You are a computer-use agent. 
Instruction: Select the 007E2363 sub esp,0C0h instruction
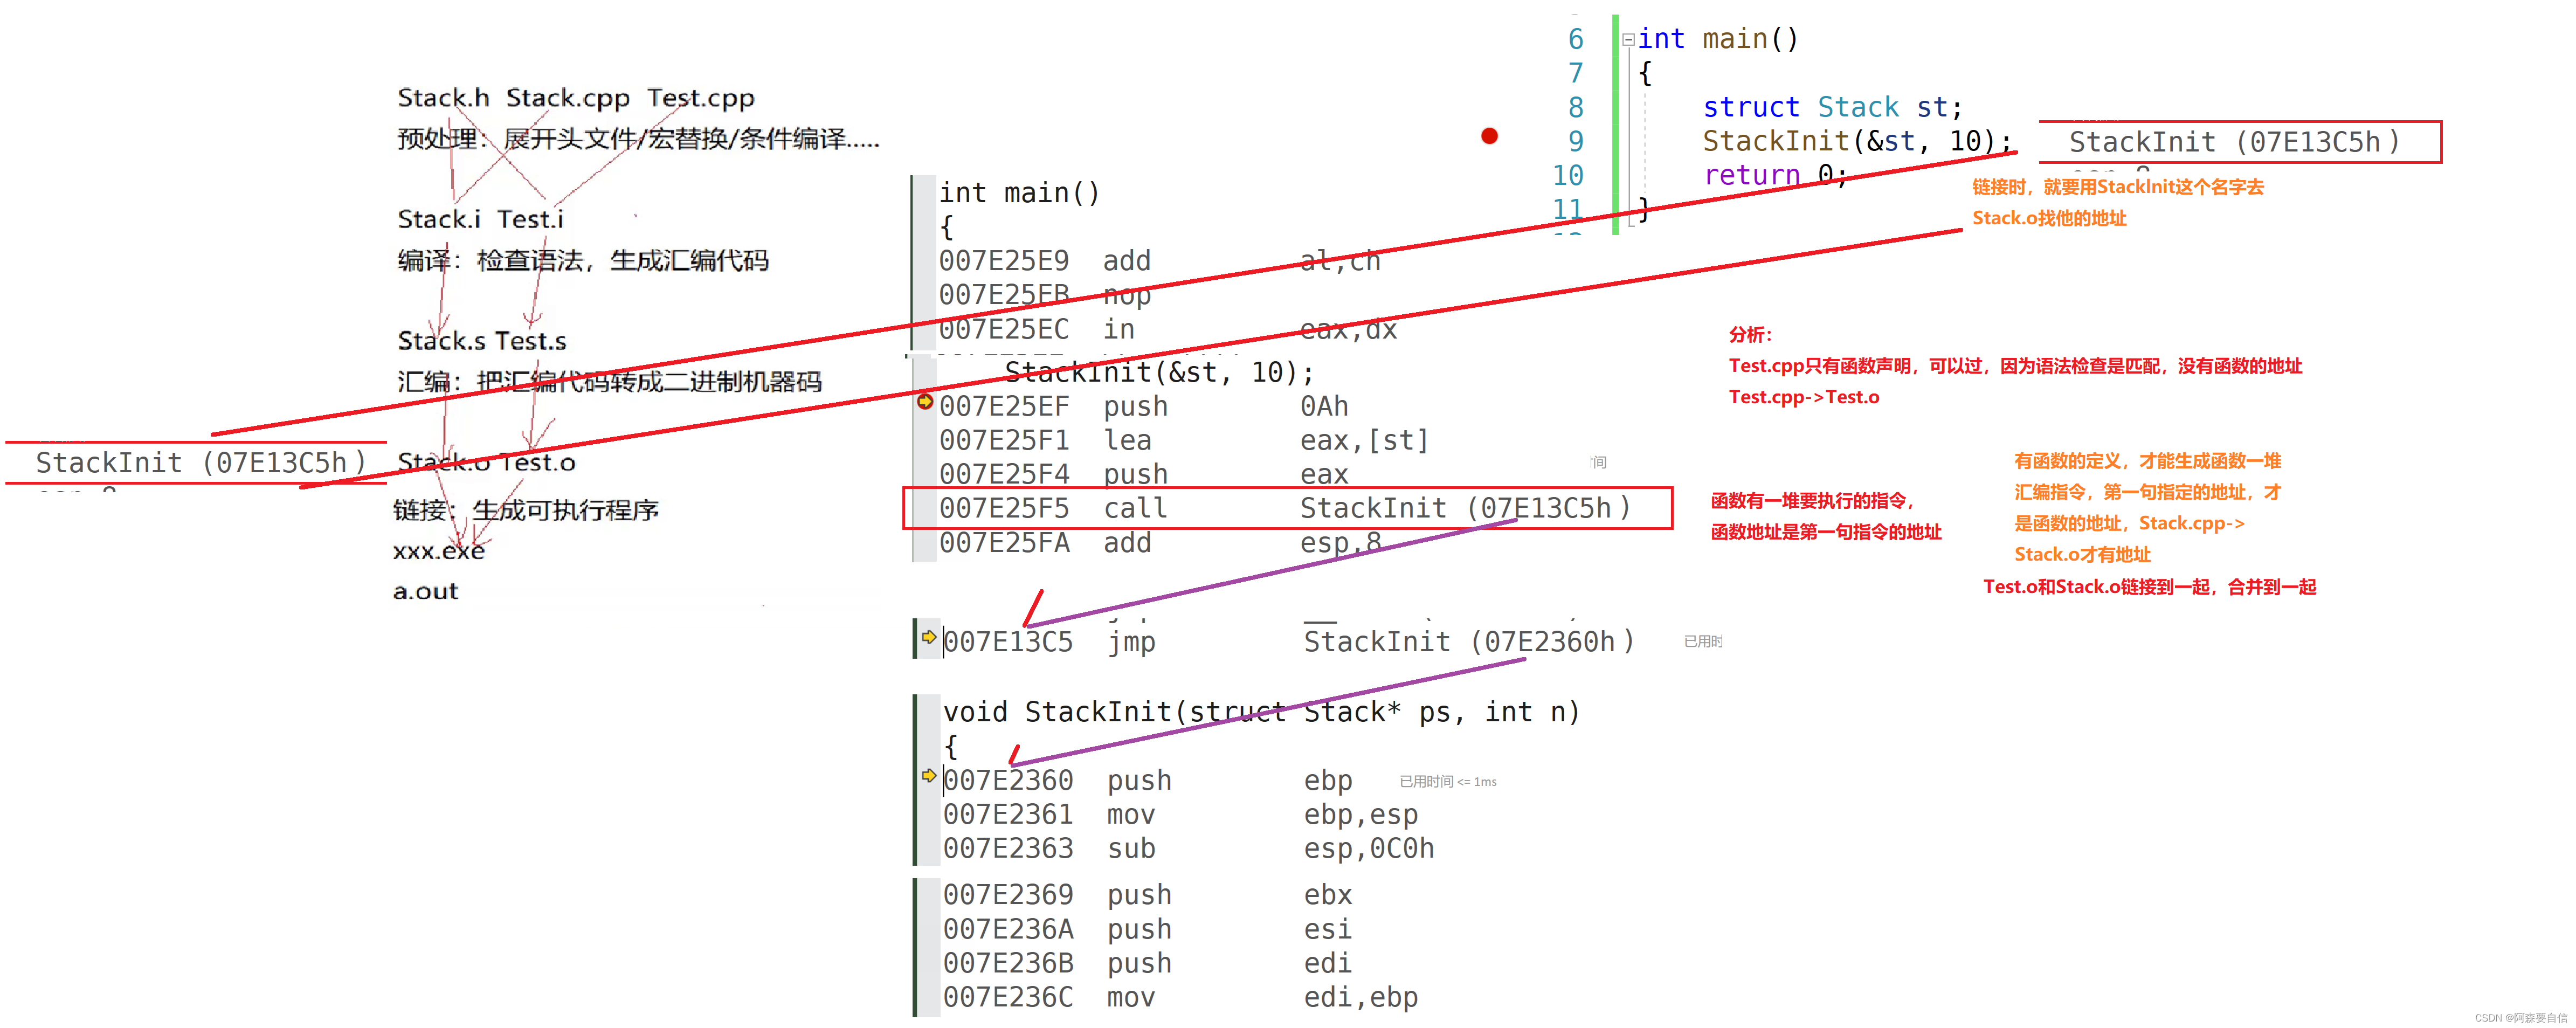(x=1189, y=849)
